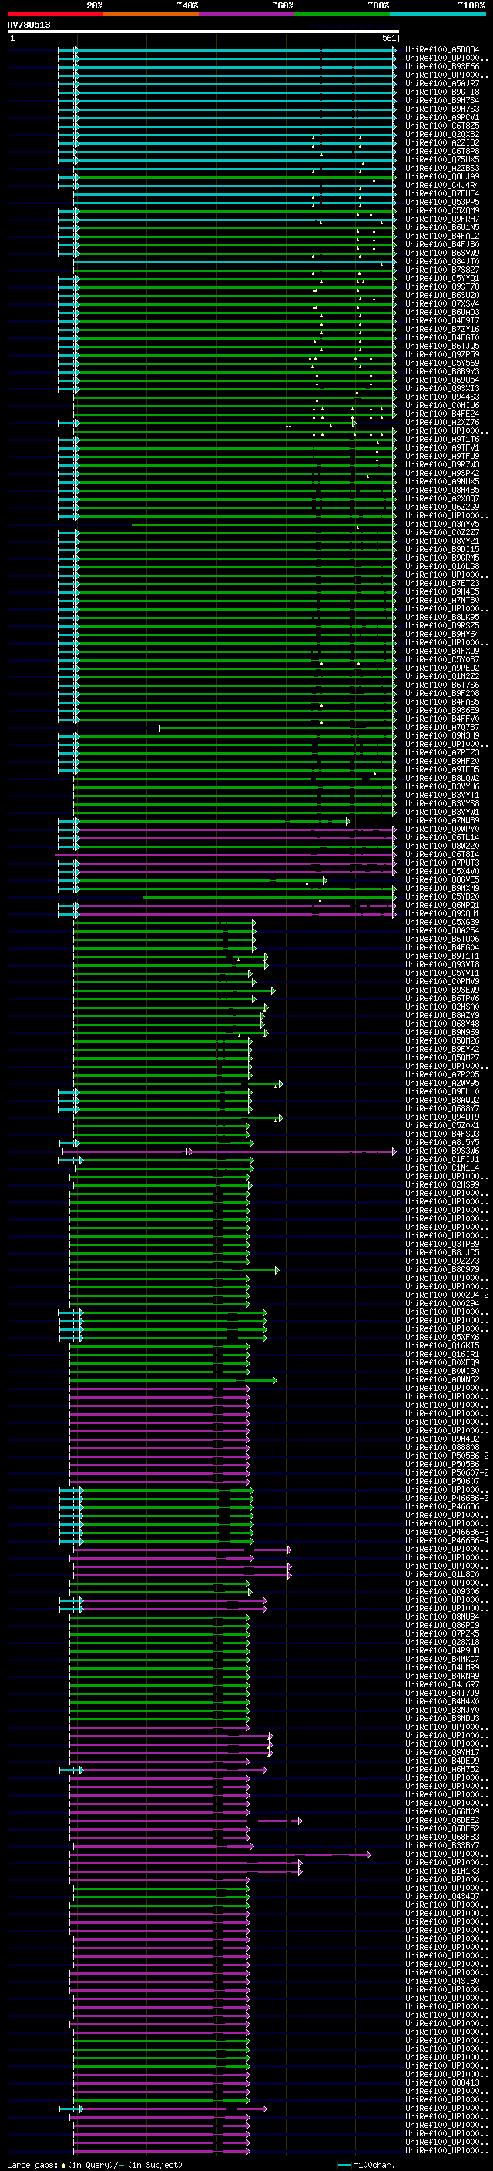
Task: Select hit label UniRef100_C4J4R4
Action: (442, 185)
